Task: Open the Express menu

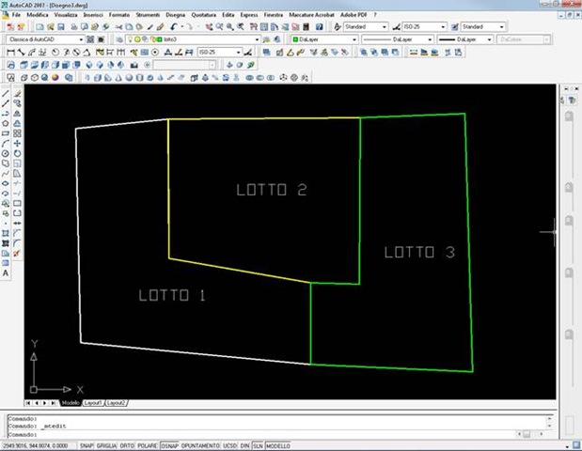Action: (249, 15)
